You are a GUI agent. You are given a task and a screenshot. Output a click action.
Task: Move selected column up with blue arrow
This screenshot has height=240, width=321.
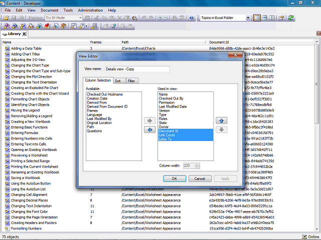coord(222,120)
